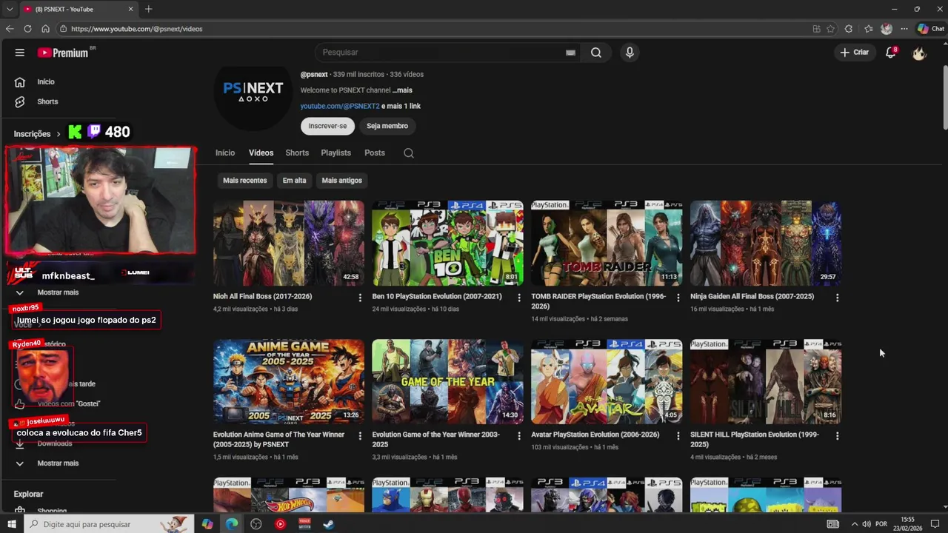
Task: Switch to the Shorts channel tab
Action: tap(297, 152)
